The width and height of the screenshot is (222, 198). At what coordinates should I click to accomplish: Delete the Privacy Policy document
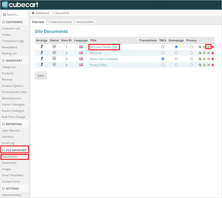(x=213, y=65)
